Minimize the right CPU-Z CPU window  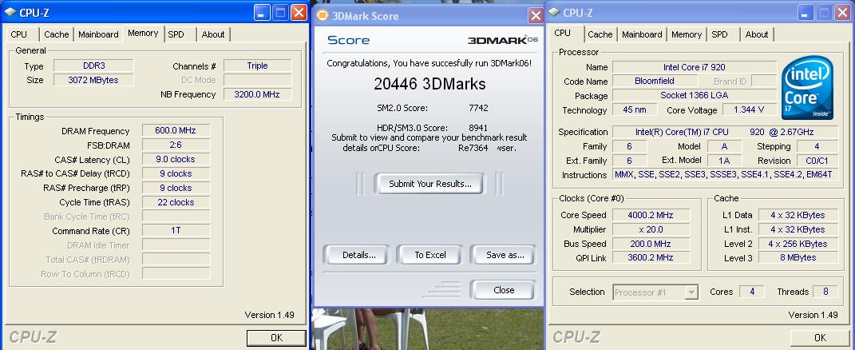click(x=806, y=13)
